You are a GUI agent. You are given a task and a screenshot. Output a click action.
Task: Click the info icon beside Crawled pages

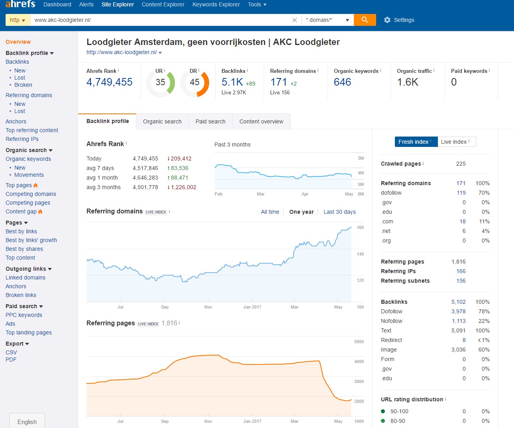click(x=423, y=163)
